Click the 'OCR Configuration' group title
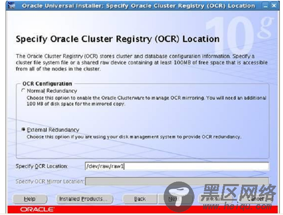 click(x=47, y=84)
